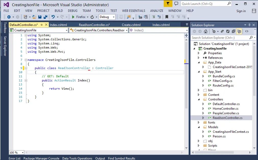Collapse the namespace outlining at line 7
Screen dimensions: 258x160
(26, 60)
